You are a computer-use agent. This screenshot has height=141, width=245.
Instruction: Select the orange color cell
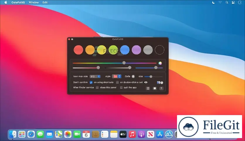click(90, 50)
